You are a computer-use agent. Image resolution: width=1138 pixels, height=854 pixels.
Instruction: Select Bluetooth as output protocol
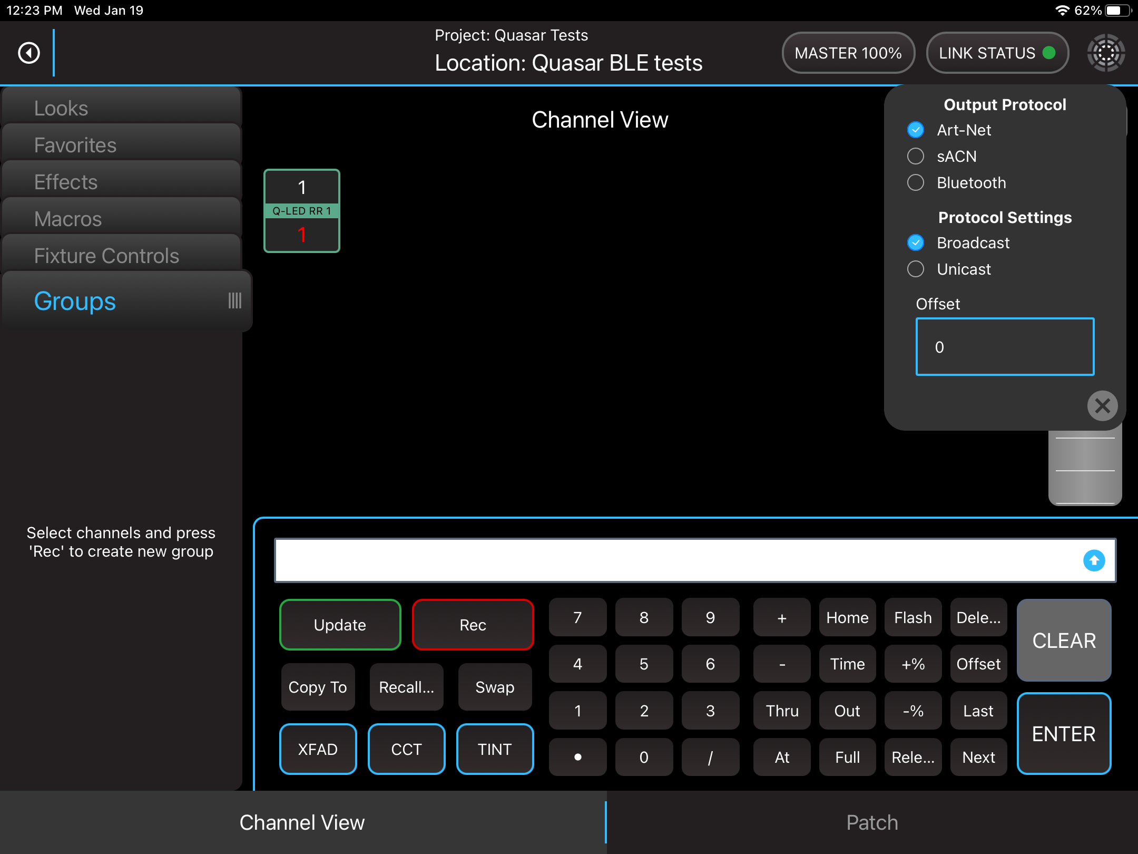pos(916,183)
